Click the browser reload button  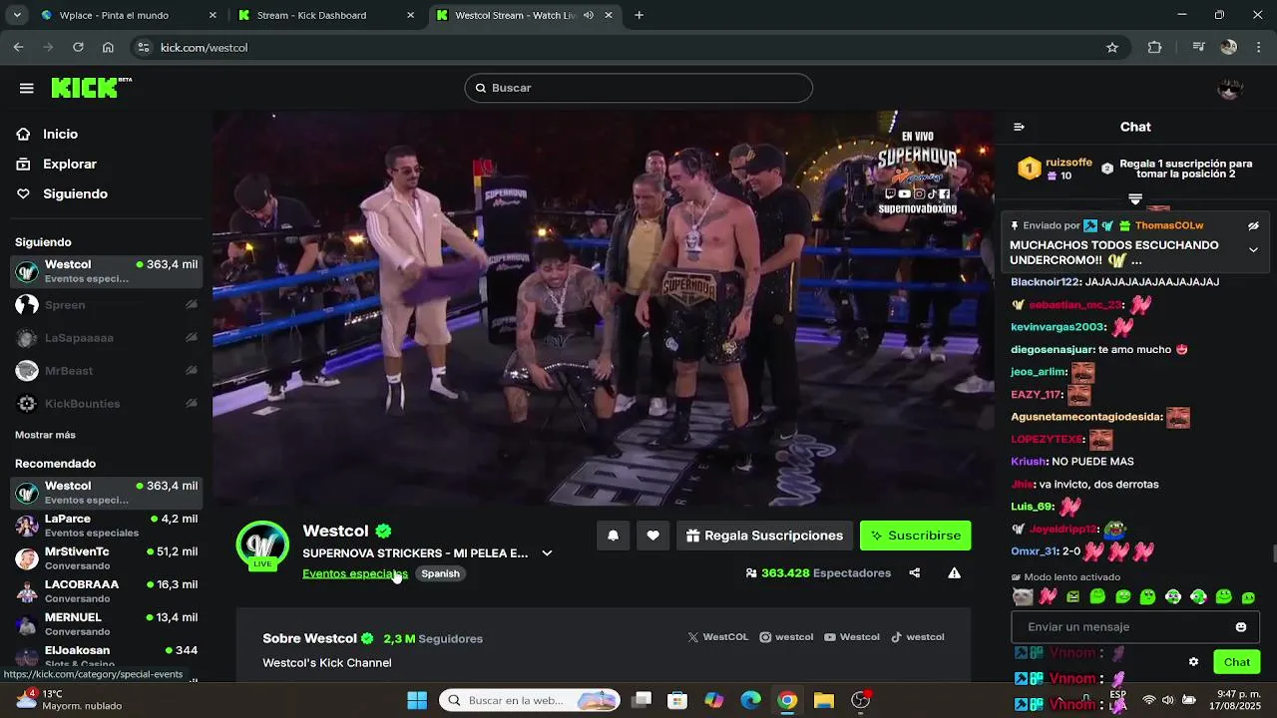[x=78, y=47]
